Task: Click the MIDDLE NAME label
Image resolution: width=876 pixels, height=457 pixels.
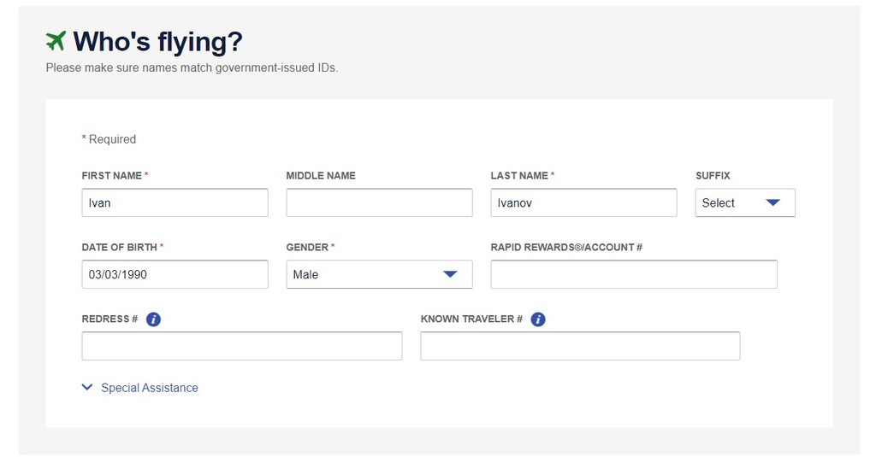Action: pos(321,176)
